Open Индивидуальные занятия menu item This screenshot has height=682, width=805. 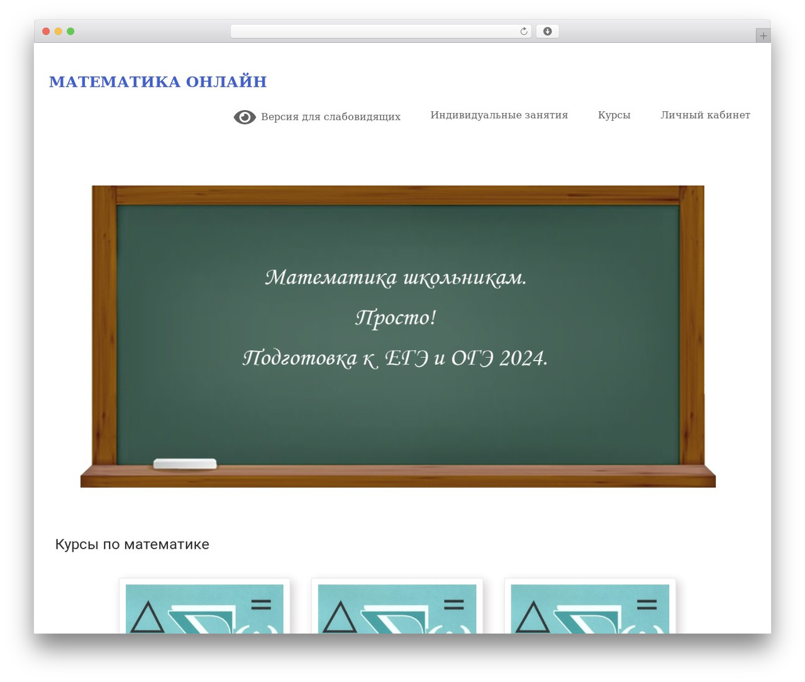click(499, 115)
